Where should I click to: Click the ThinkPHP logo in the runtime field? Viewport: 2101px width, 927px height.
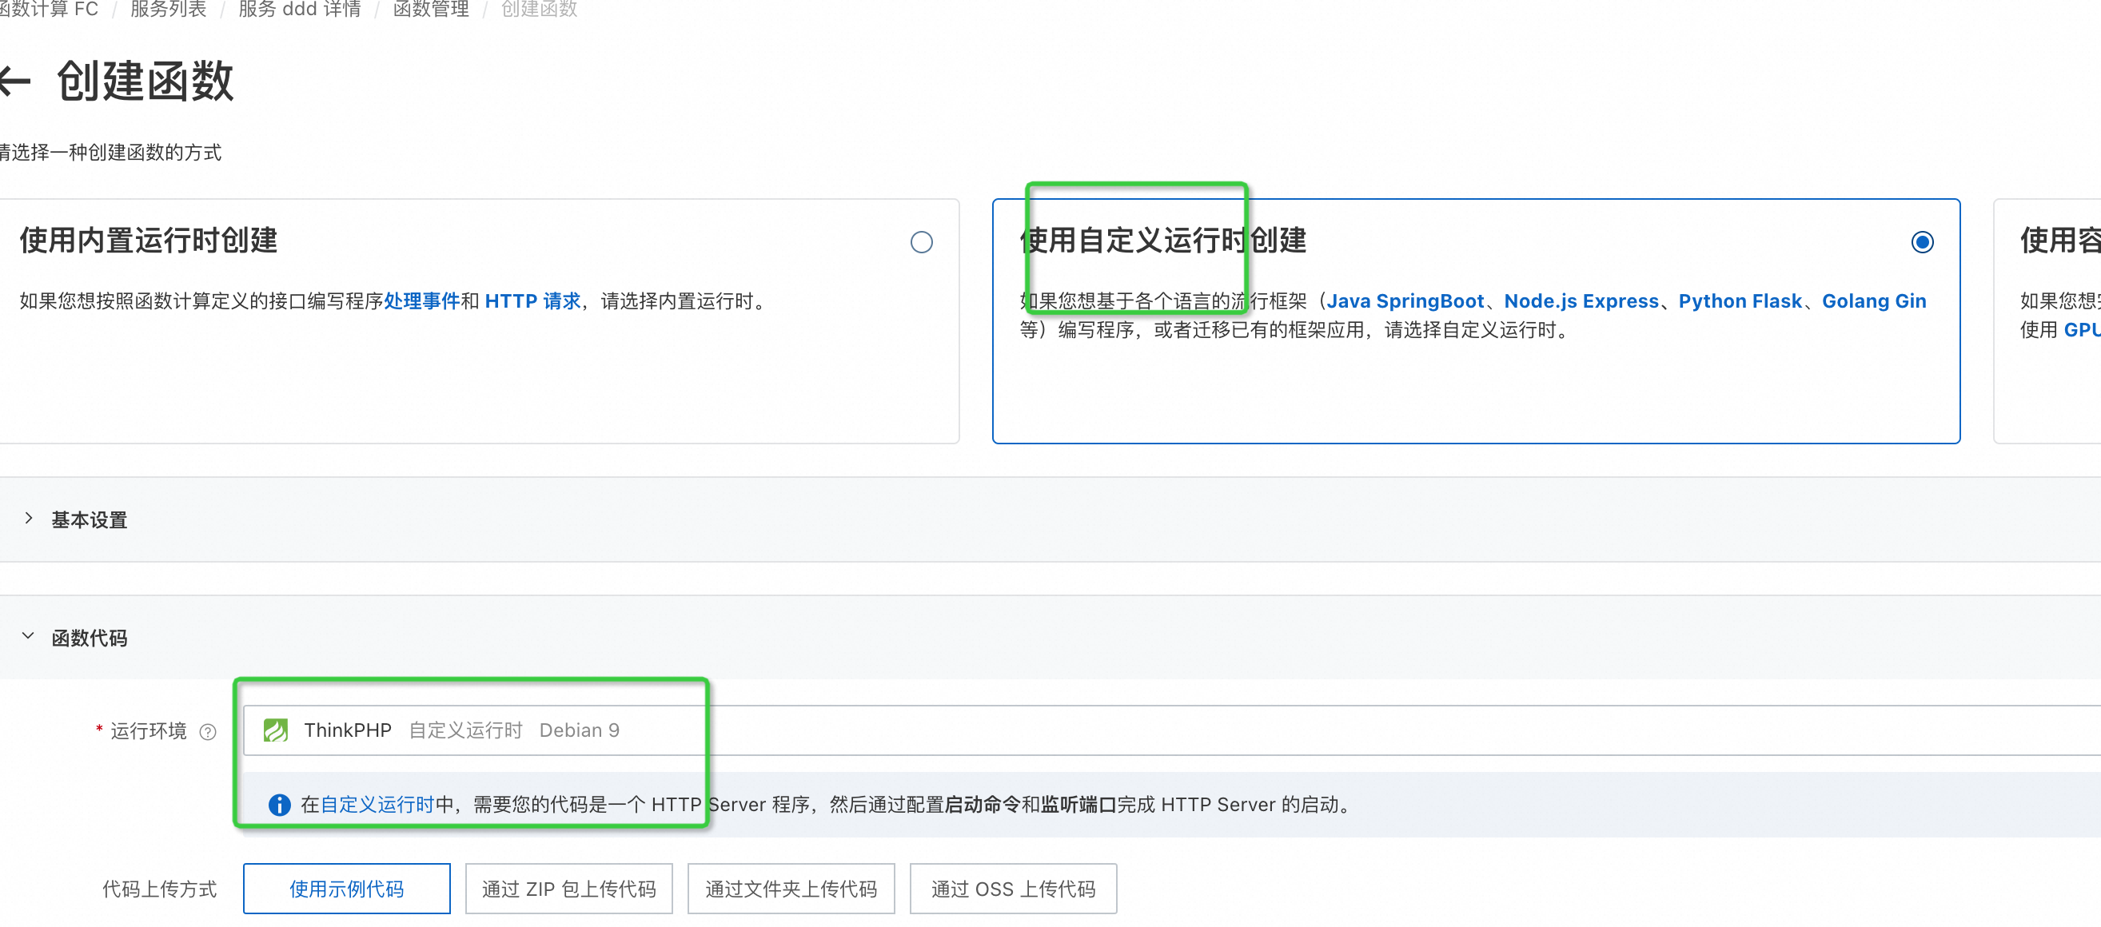276,730
